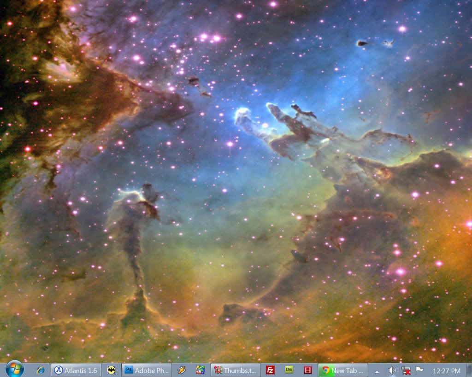The width and height of the screenshot is (472, 377).
Task: Open the red filmstrip video app
Action: [x=308, y=370]
